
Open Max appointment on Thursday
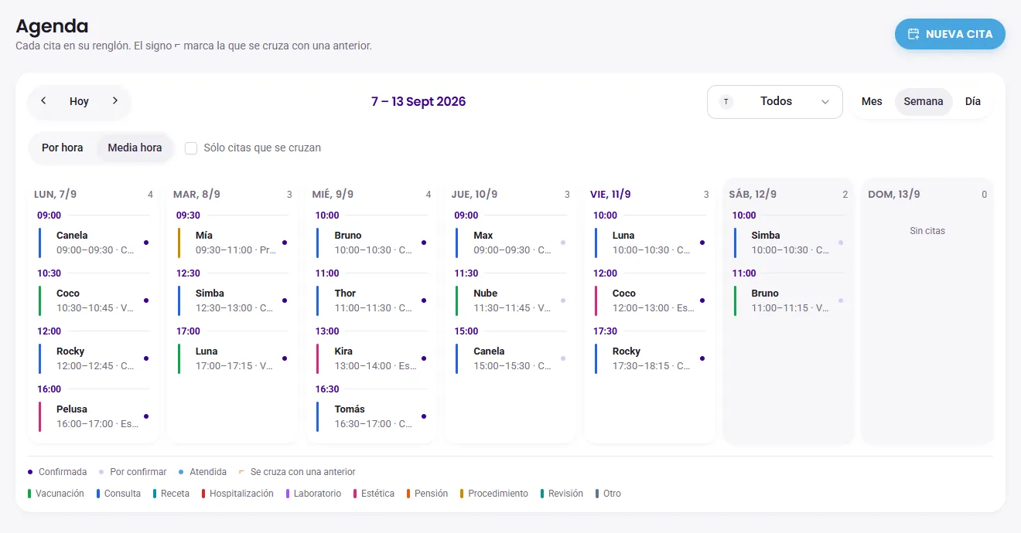click(511, 243)
